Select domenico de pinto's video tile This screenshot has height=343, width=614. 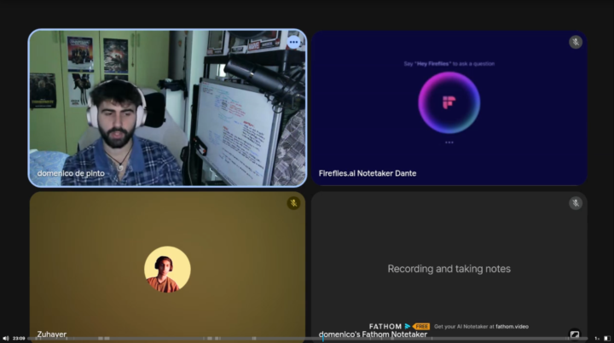pyautogui.click(x=167, y=108)
